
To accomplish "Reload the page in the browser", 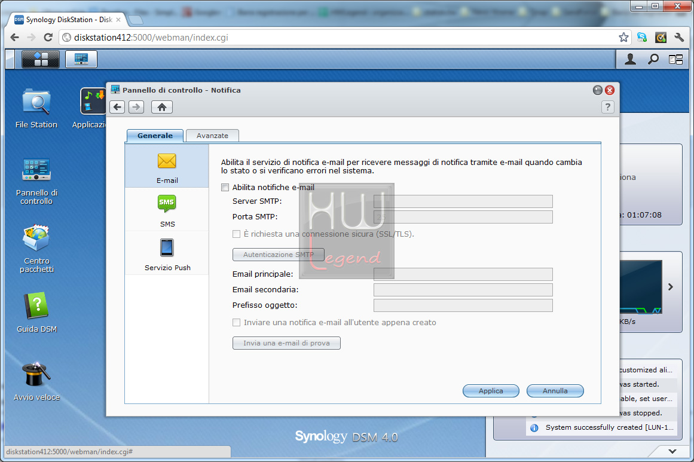I will (x=48, y=38).
